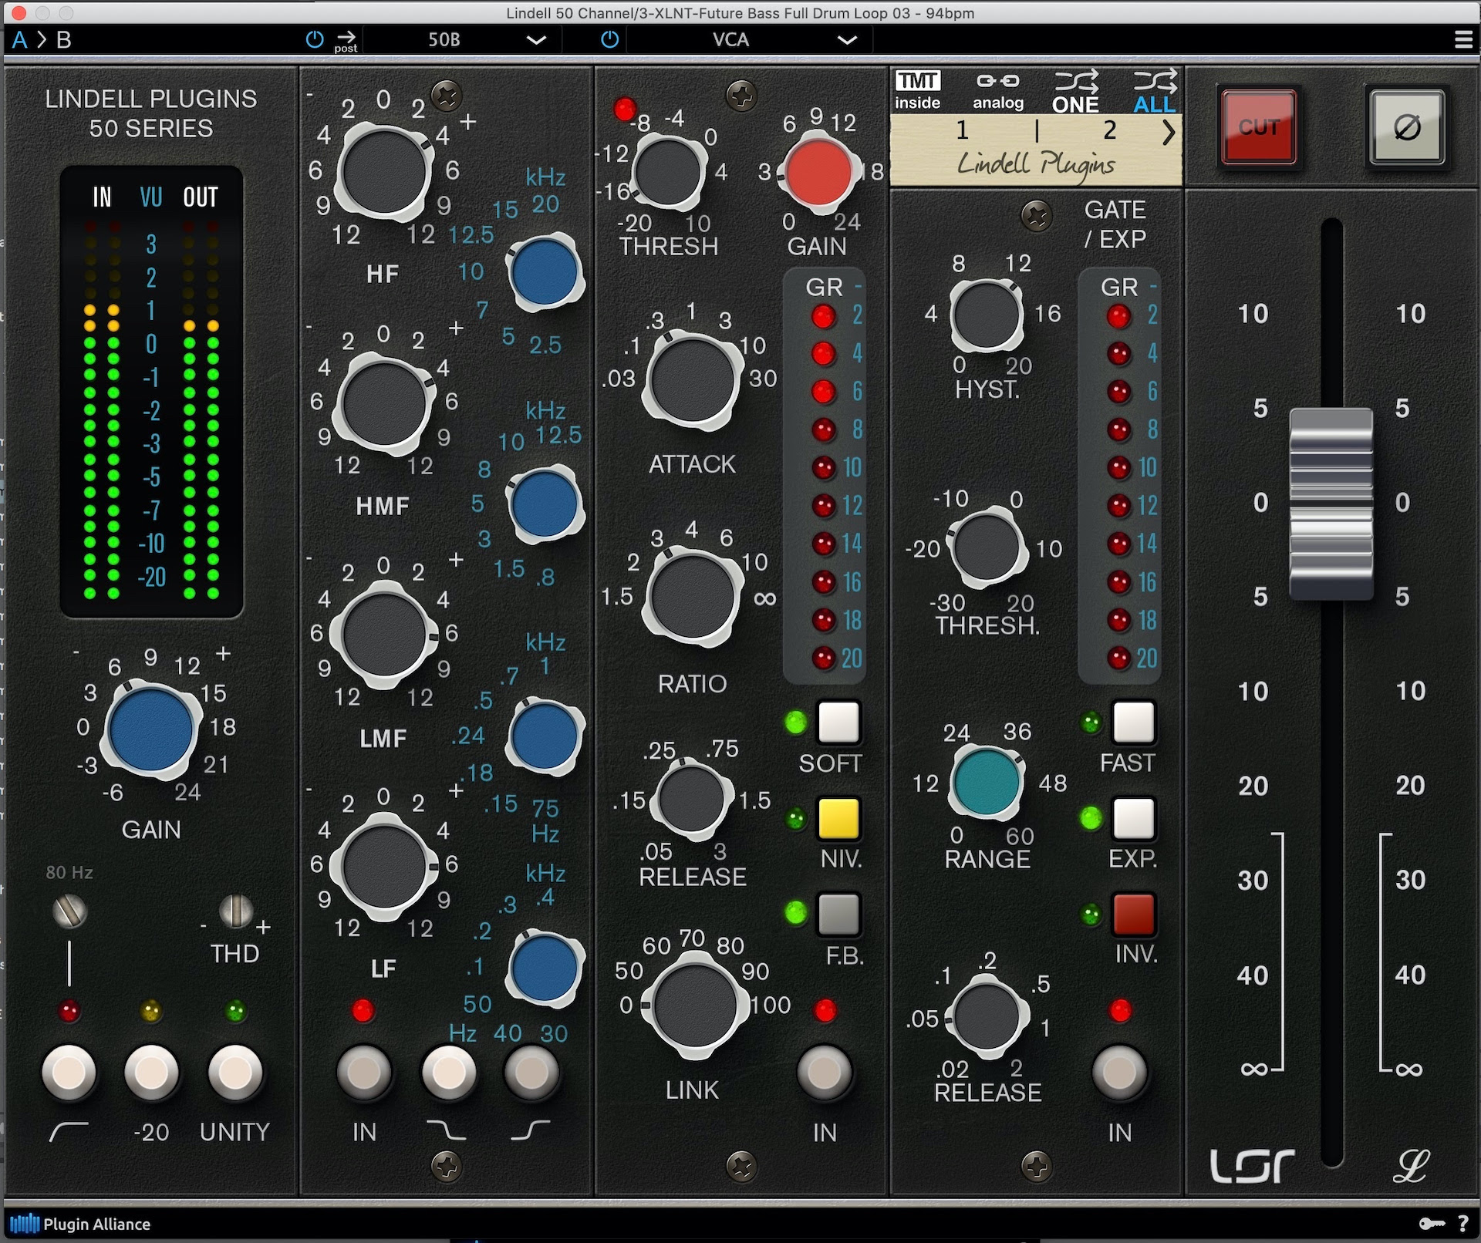Select ONE randomize channel option
Screen dimensions: 1481x1243
pyautogui.click(x=1075, y=93)
